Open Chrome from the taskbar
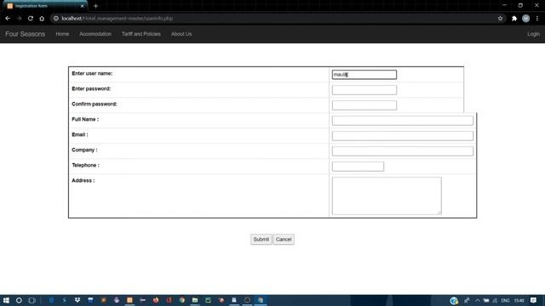Image resolution: width=545 pixels, height=306 pixels. (182, 300)
